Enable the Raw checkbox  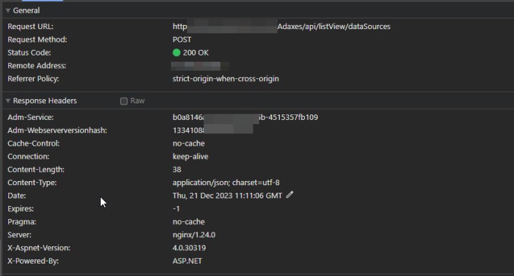(124, 101)
